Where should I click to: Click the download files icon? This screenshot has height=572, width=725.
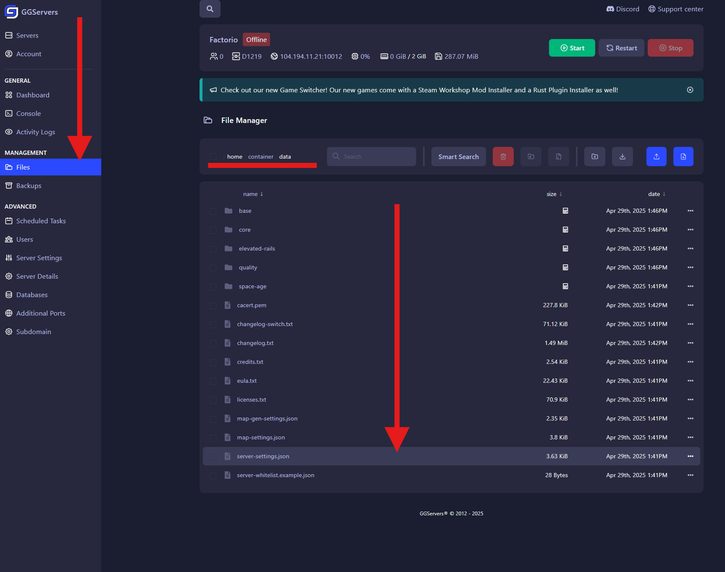click(622, 156)
